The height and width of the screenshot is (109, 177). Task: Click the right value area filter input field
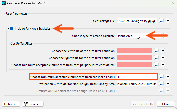click(x=135, y=58)
